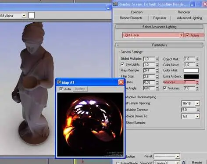
Task: Adjust the Subdivision Contrast spinner
Action: coord(198,110)
